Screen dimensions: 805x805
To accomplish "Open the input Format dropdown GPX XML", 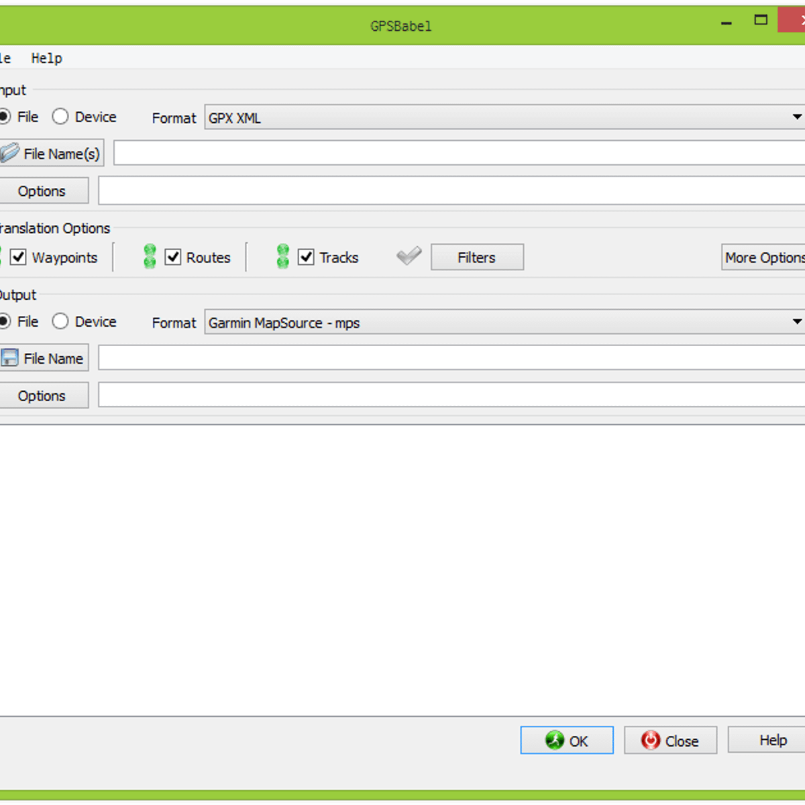I will (504, 117).
